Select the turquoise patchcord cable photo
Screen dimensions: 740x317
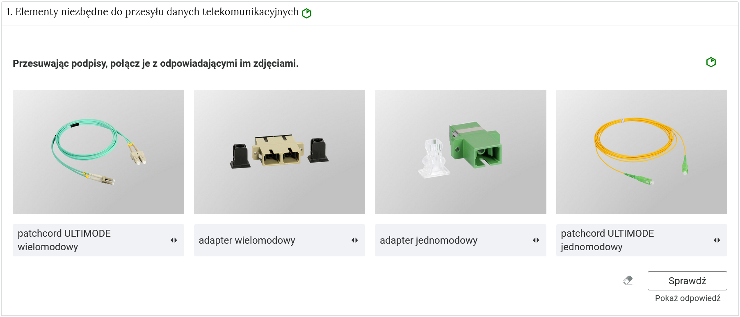click(98, 152)
